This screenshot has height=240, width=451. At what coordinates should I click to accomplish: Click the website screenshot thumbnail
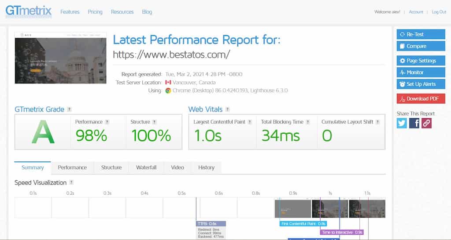click(60, 58)
